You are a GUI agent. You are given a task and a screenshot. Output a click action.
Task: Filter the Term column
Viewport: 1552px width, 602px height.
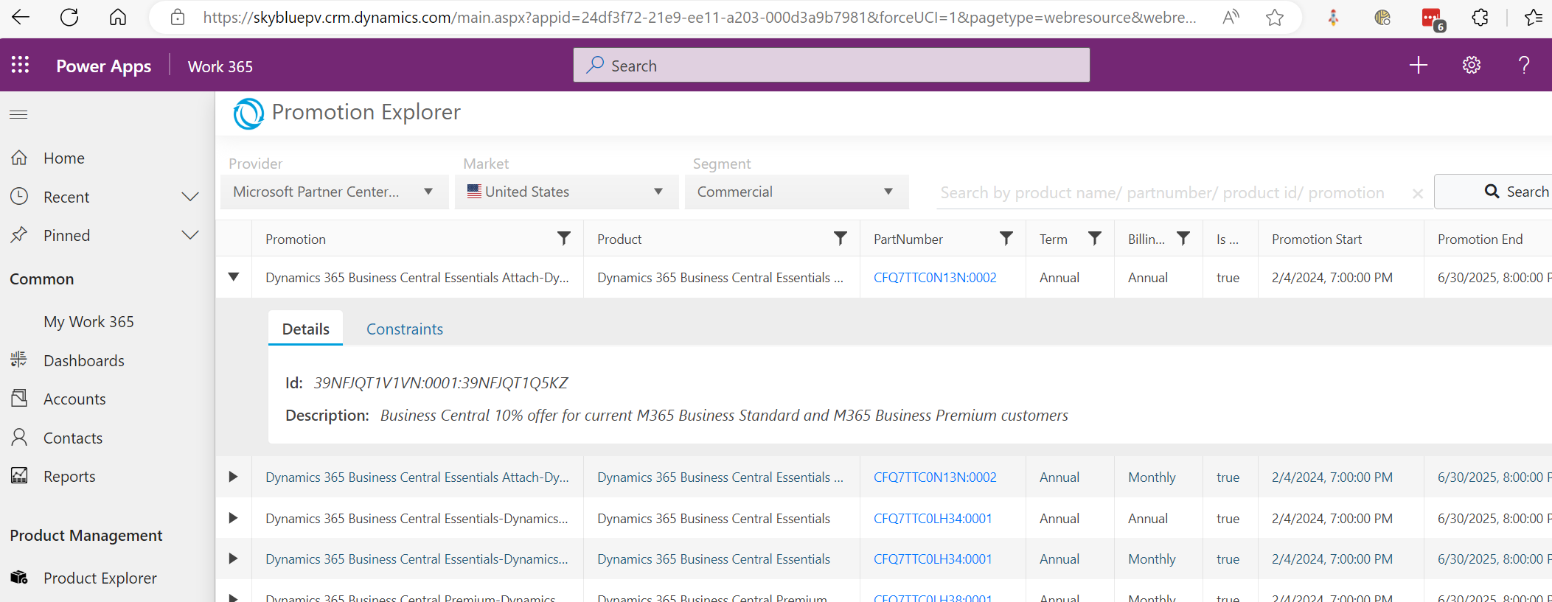coord(1095,238)
